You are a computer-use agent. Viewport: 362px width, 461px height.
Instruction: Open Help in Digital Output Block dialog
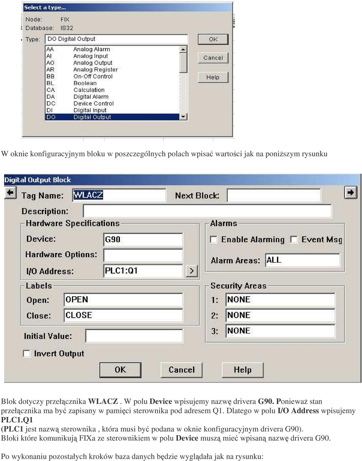[x=242, y=370]
